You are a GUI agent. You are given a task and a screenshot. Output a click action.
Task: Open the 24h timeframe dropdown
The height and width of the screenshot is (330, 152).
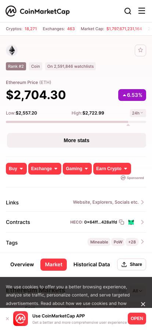tap(138, 113)
